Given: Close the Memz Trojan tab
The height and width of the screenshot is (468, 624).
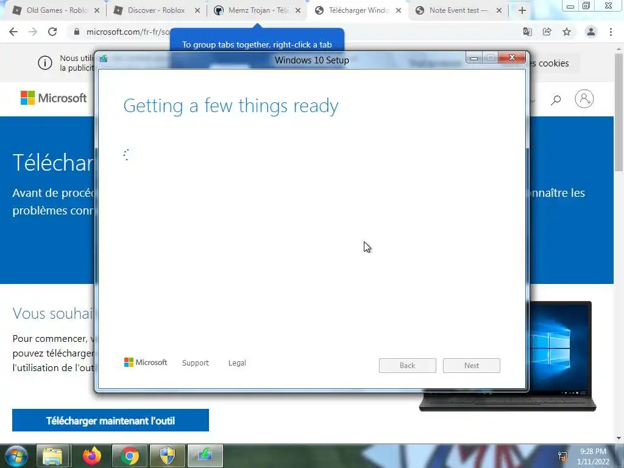Looking at the screenshot, I should click(x=297, y=11).
